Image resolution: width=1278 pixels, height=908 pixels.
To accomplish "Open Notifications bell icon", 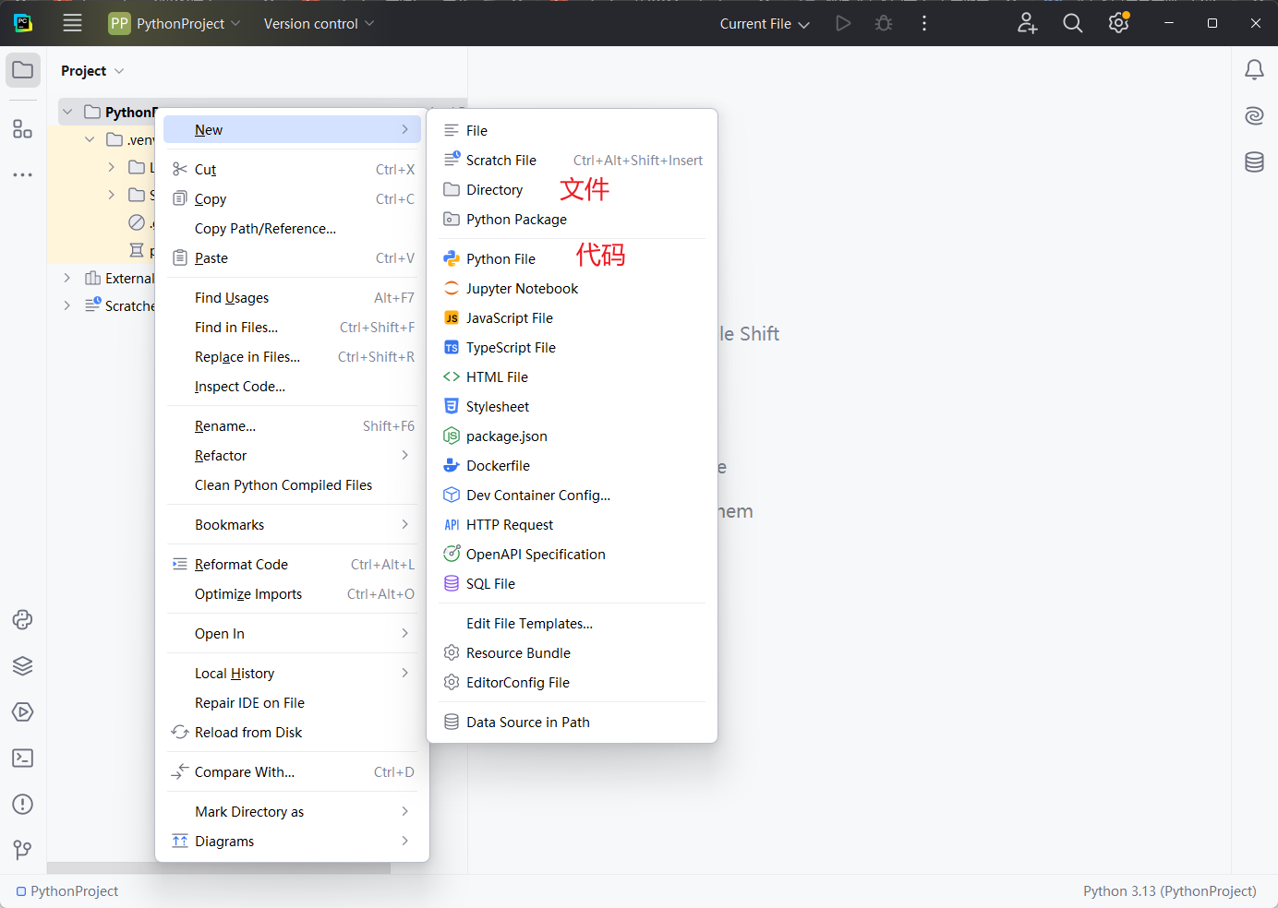I will click(x=1254, y=69).
